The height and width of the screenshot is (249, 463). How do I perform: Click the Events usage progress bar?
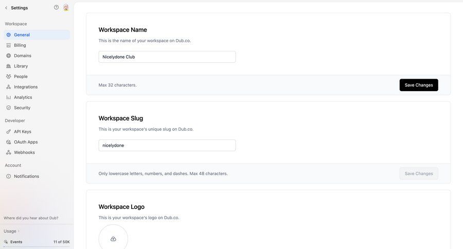37,246
